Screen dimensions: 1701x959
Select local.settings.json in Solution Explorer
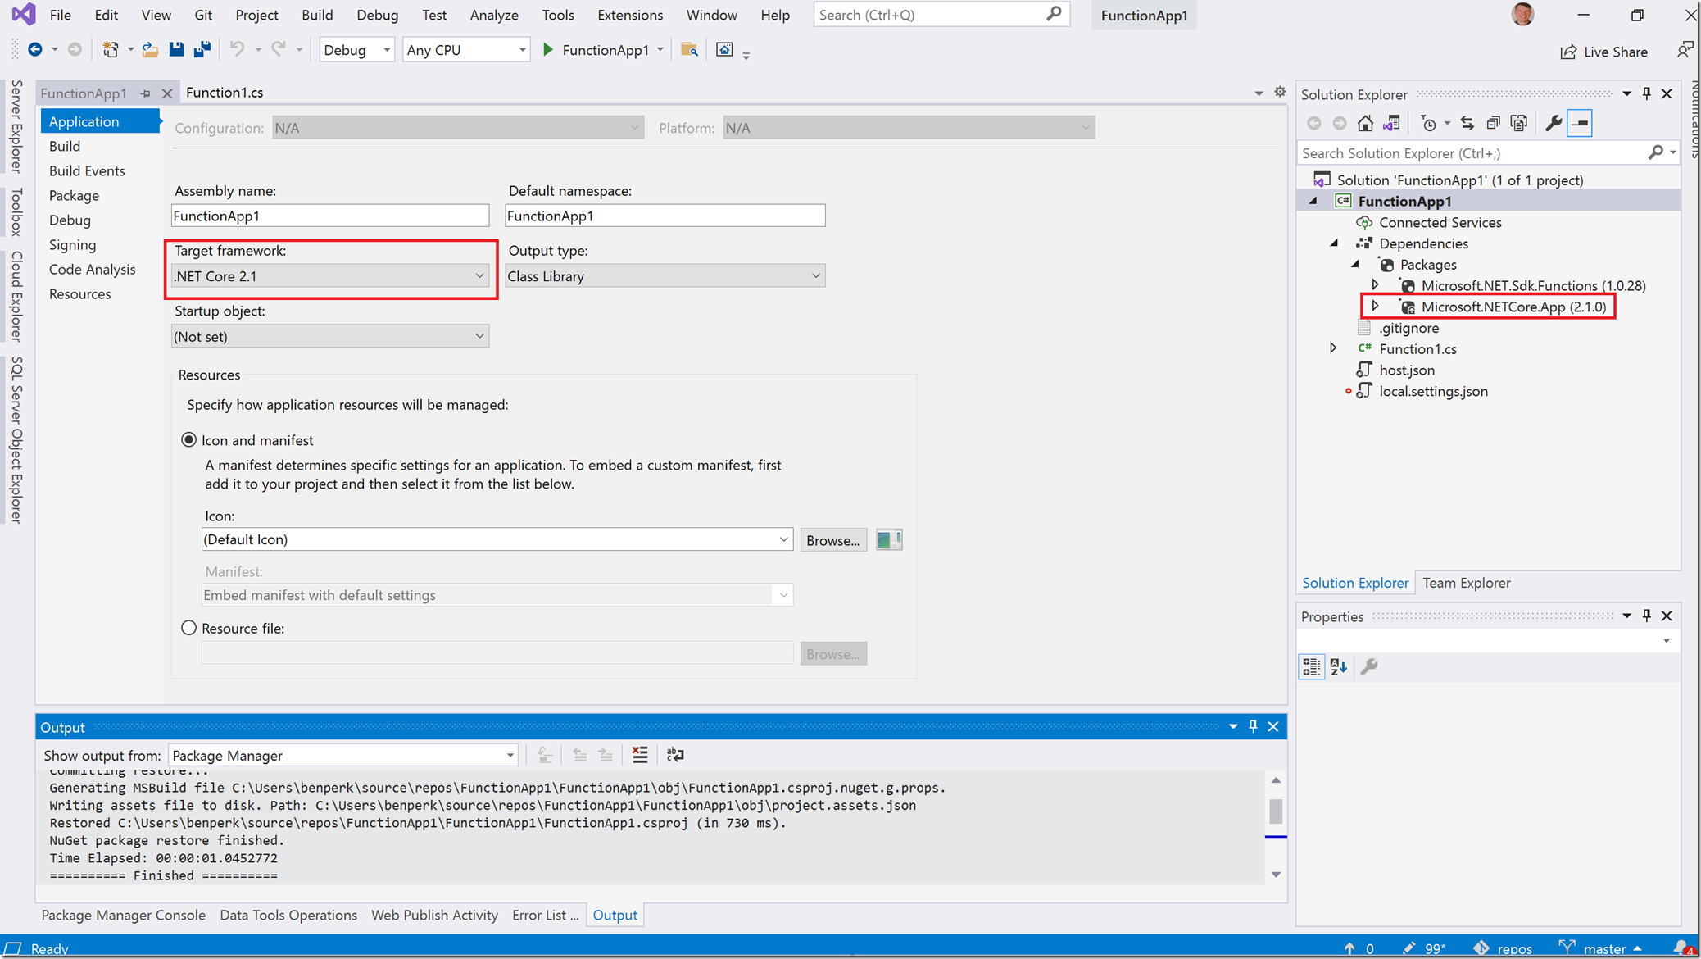pos(1433,391)
